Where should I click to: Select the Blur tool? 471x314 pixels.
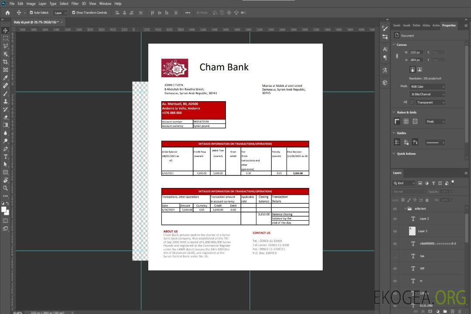[5, 133]
